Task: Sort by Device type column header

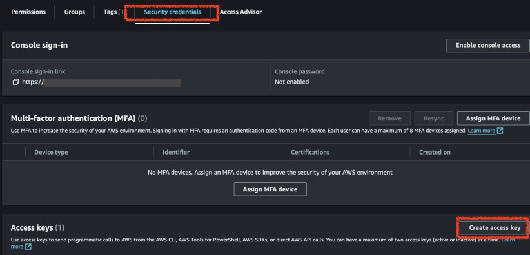Action: 51,152
